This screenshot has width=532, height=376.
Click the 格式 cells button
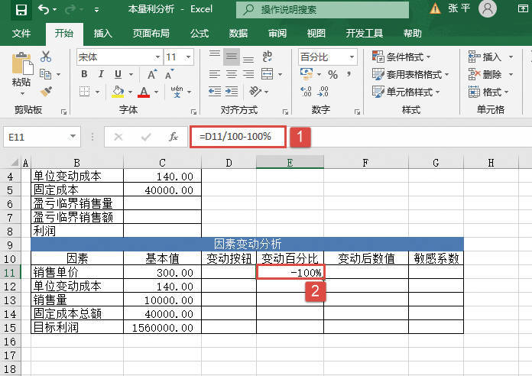pos(485,92)
